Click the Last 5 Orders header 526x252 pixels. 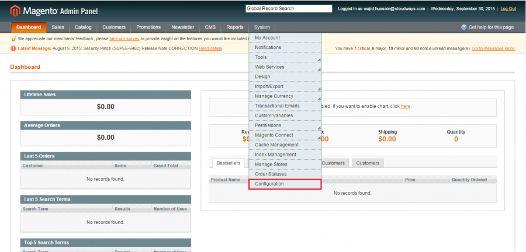[x=106, y=156]
